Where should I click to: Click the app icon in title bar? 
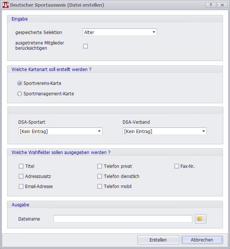pyautogui.click(x=6, y=5)
